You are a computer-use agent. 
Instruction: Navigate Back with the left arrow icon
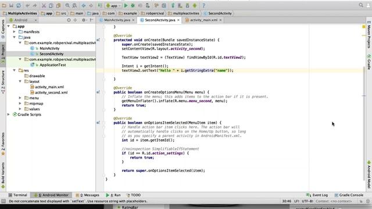pos(84,5)
